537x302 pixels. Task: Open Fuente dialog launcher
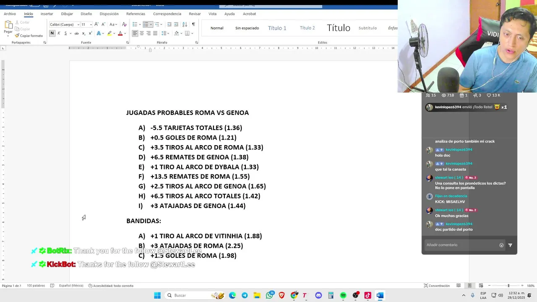(128, 42)
